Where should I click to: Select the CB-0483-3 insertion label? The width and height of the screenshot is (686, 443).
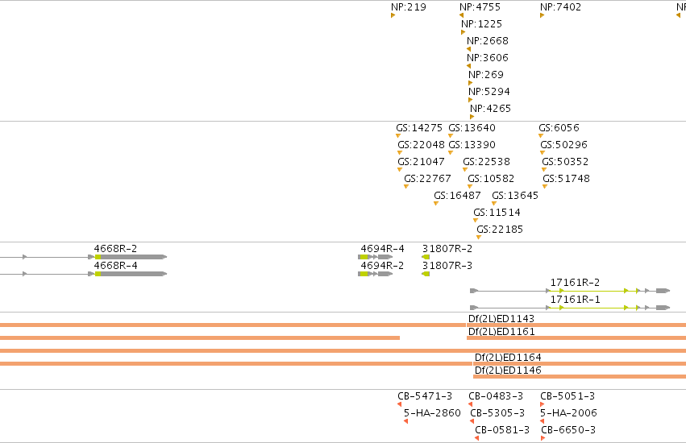pyautogui.click(x=496, y=396)
